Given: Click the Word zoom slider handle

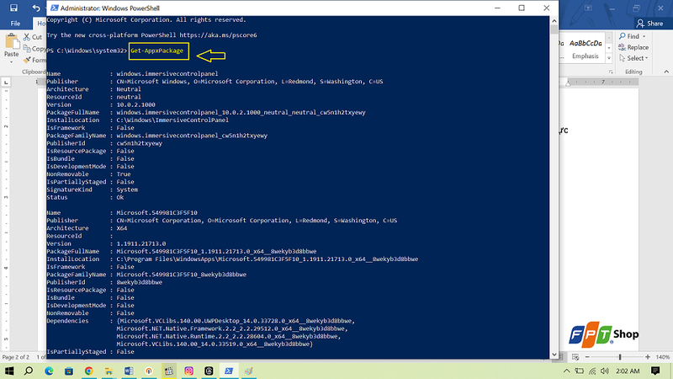Looking at the screenshot, I should [x=620, y=357].
